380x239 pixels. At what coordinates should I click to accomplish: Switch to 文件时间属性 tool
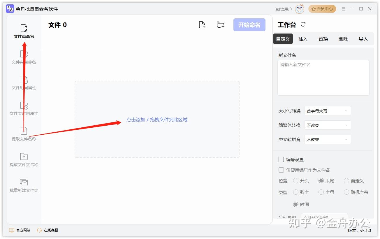23,83
